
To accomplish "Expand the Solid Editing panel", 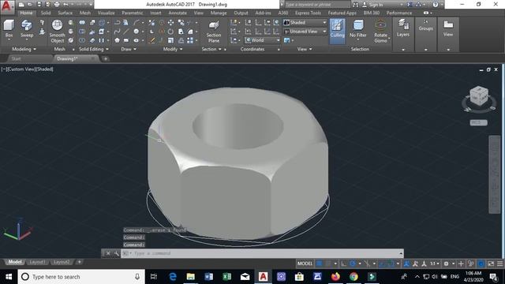I will [94, 49].
